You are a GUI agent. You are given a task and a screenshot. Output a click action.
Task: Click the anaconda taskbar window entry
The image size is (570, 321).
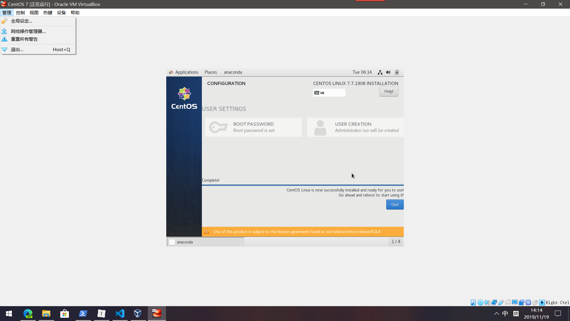point(205,242)
